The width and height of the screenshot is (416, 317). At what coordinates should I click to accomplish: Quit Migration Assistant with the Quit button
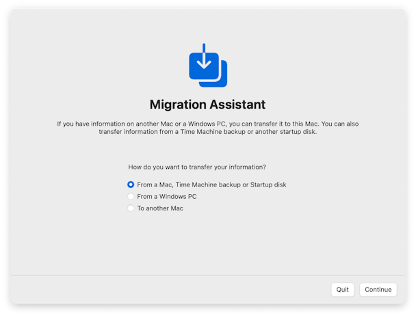(x=342, y=290)
